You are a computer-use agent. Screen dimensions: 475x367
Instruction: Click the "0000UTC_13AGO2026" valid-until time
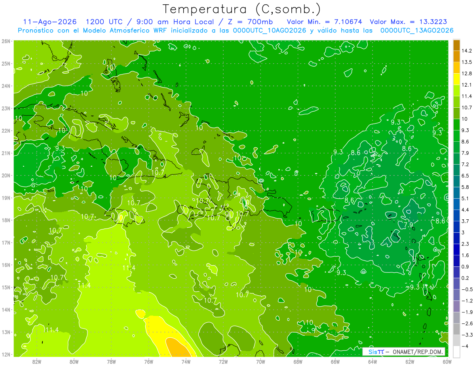[x=417, y=30]
